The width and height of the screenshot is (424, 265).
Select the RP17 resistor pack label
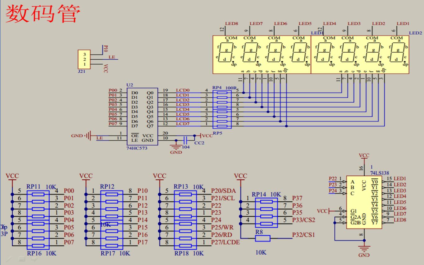click(x=107, y=253)
